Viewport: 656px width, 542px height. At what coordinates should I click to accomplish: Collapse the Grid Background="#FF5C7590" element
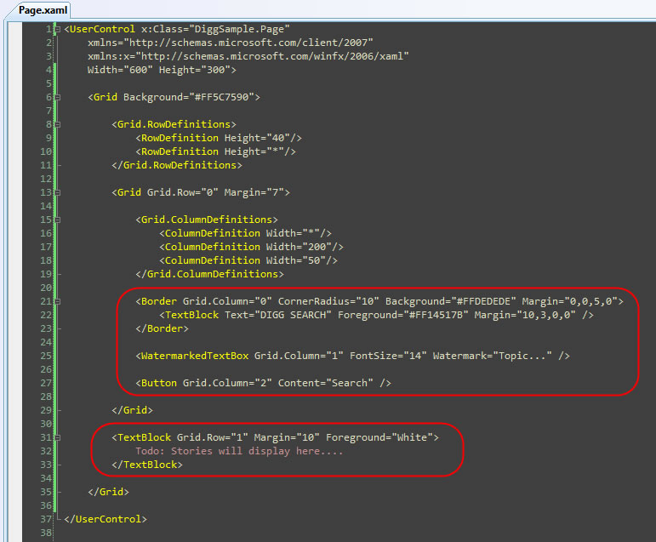58,97
